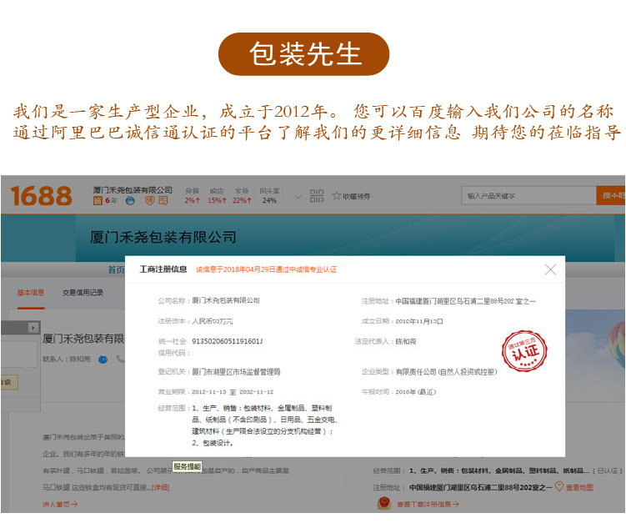Click the red emblem icon beside 查看工商注册信息
This screenshot has width=626, height=523.
pos(384,503)
